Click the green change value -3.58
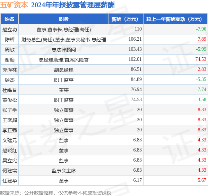Viewport: 208px width, 196px height. click(201, 99)
